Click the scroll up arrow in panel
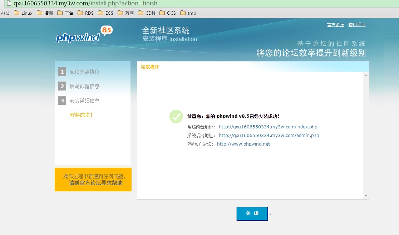 (x=366, y=75)
